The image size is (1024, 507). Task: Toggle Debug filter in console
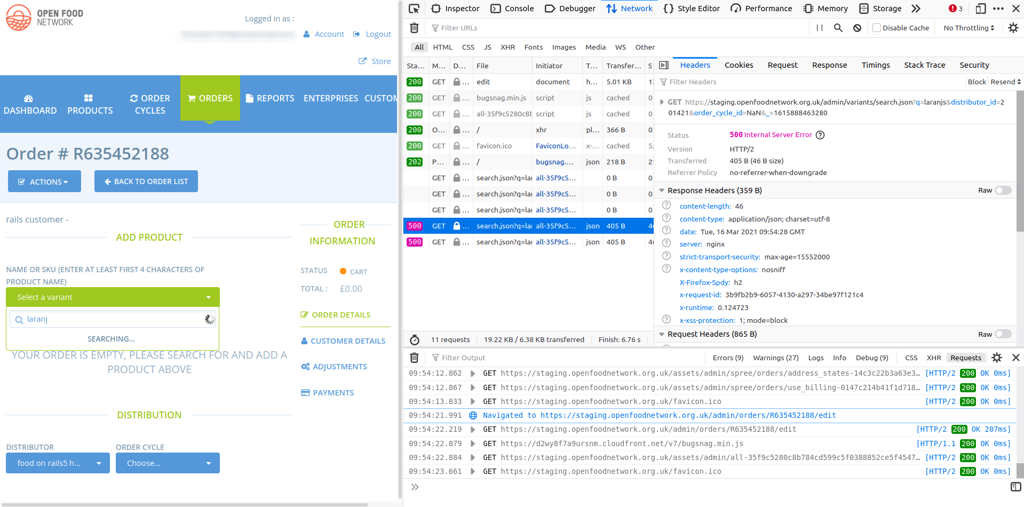872,358
